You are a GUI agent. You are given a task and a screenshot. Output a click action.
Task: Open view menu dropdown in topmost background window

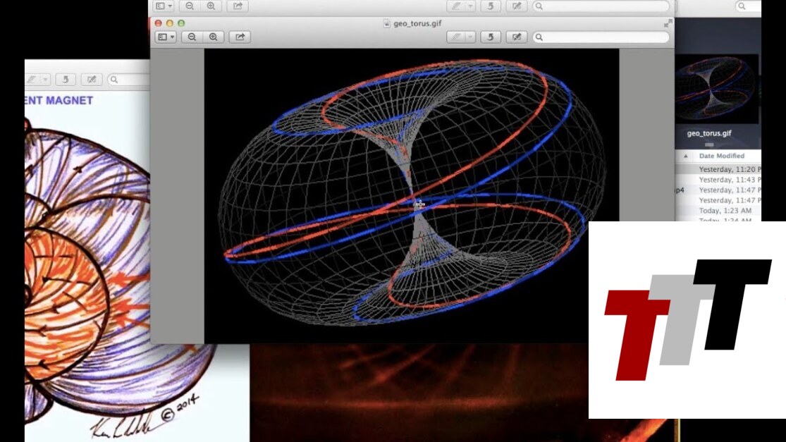coord(164,6)
